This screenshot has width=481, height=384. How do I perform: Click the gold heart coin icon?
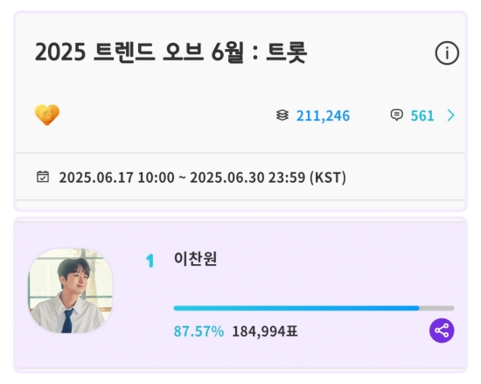click(x=47, y=115)
